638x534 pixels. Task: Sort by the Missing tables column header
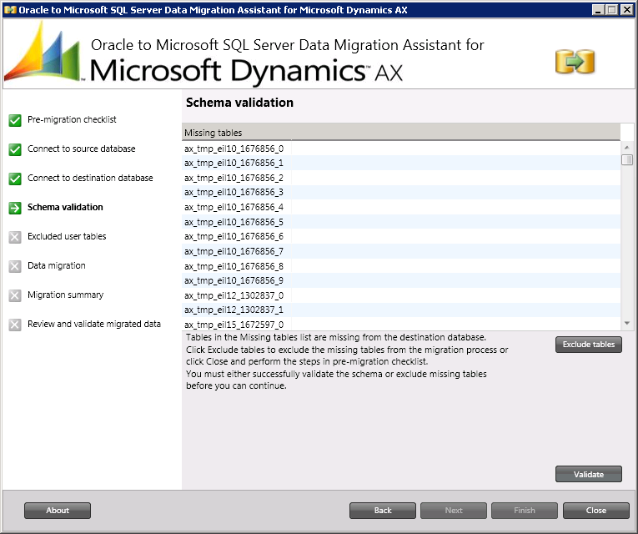pos(400,133)
